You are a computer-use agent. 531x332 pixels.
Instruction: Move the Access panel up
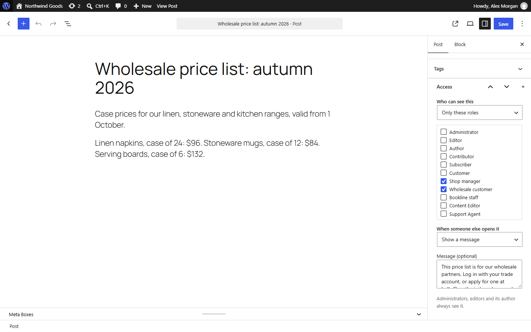pos(490,87)
